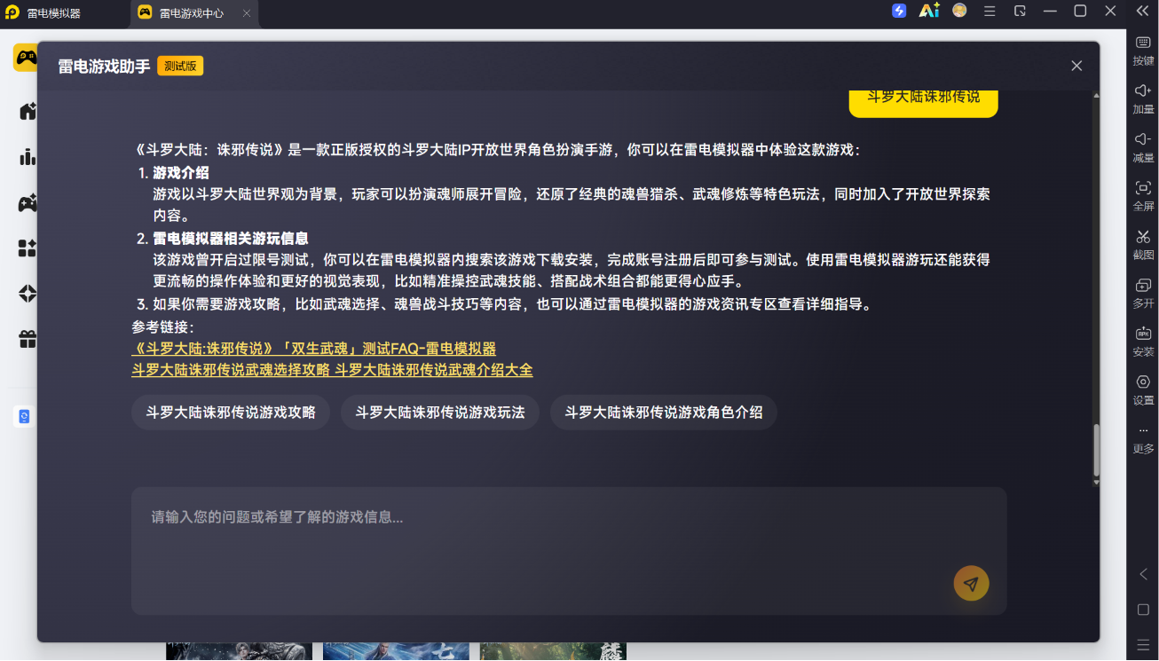Click the 雷电模拟器相关游玩信息 heading

tap(231, 238)
